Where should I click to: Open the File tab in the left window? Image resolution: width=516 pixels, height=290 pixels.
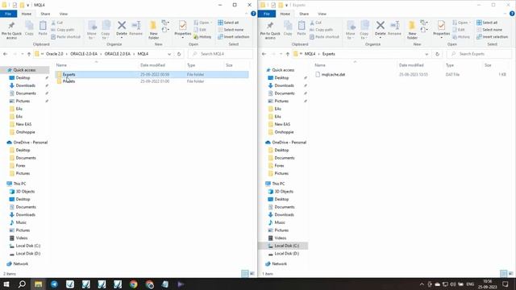coord(8,14)
